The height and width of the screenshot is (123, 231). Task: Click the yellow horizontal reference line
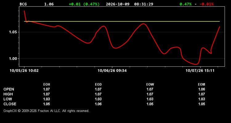(x=122, y=22)
